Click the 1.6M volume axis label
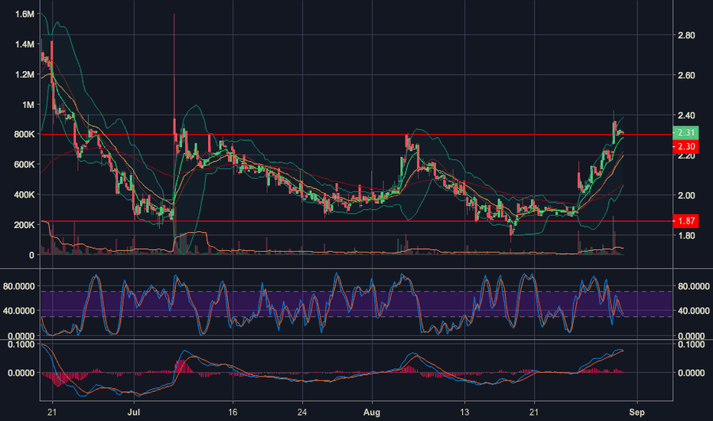This screenshot has height=421, width=713. (24, 14)
